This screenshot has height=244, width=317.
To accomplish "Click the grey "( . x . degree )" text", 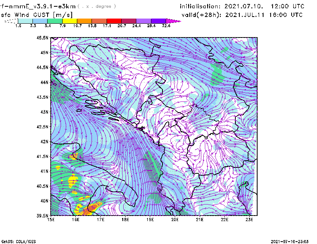I will click(97, 6).
